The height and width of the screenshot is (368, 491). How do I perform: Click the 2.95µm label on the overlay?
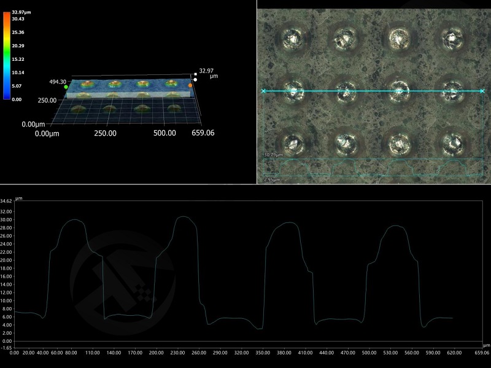(271, 179)
